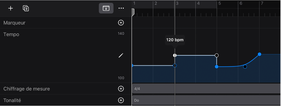This screenshot has width=281, height=106.
Task: Click the curve control point near bar 6
Action: (x=245, y=67)
